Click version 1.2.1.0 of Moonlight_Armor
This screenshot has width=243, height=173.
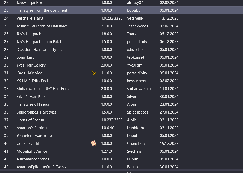coord(107,151)
